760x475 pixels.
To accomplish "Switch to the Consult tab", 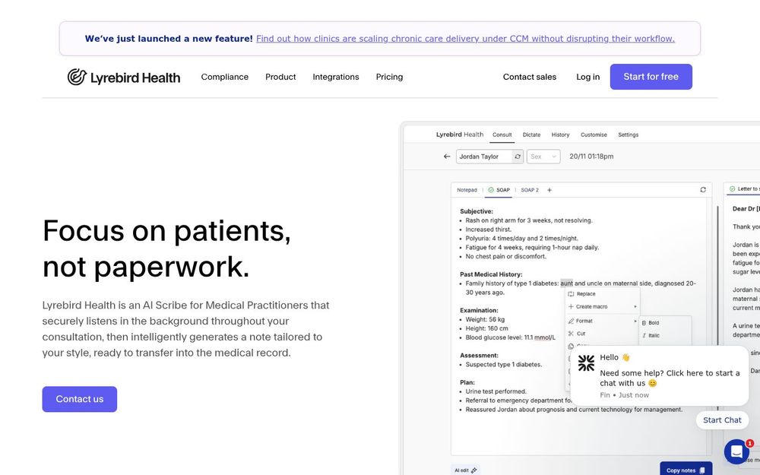I will pos(502,135).
